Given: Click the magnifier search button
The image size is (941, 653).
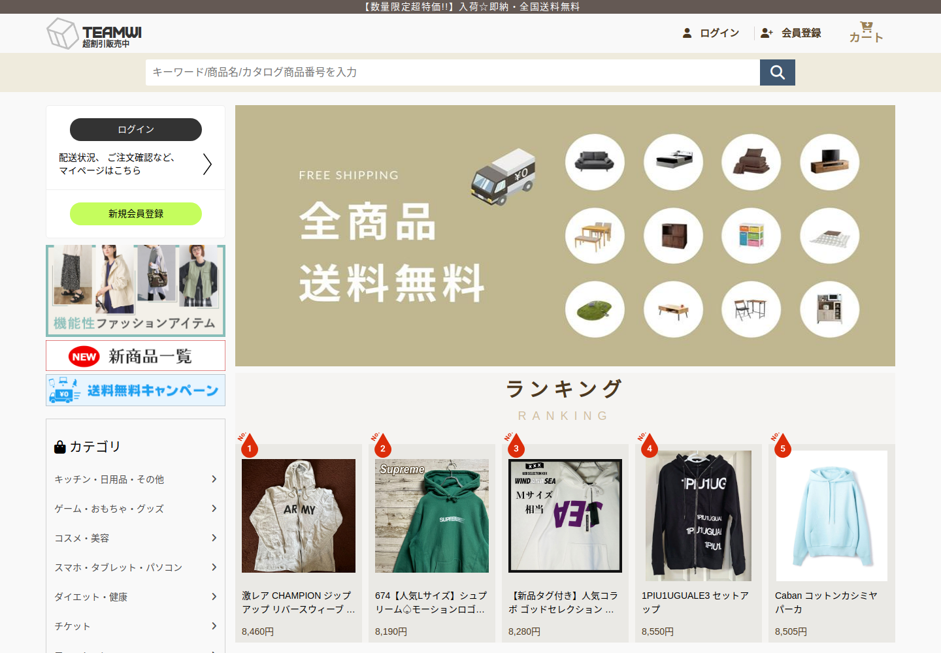Looking at the screenshot, I should [778, 72].
